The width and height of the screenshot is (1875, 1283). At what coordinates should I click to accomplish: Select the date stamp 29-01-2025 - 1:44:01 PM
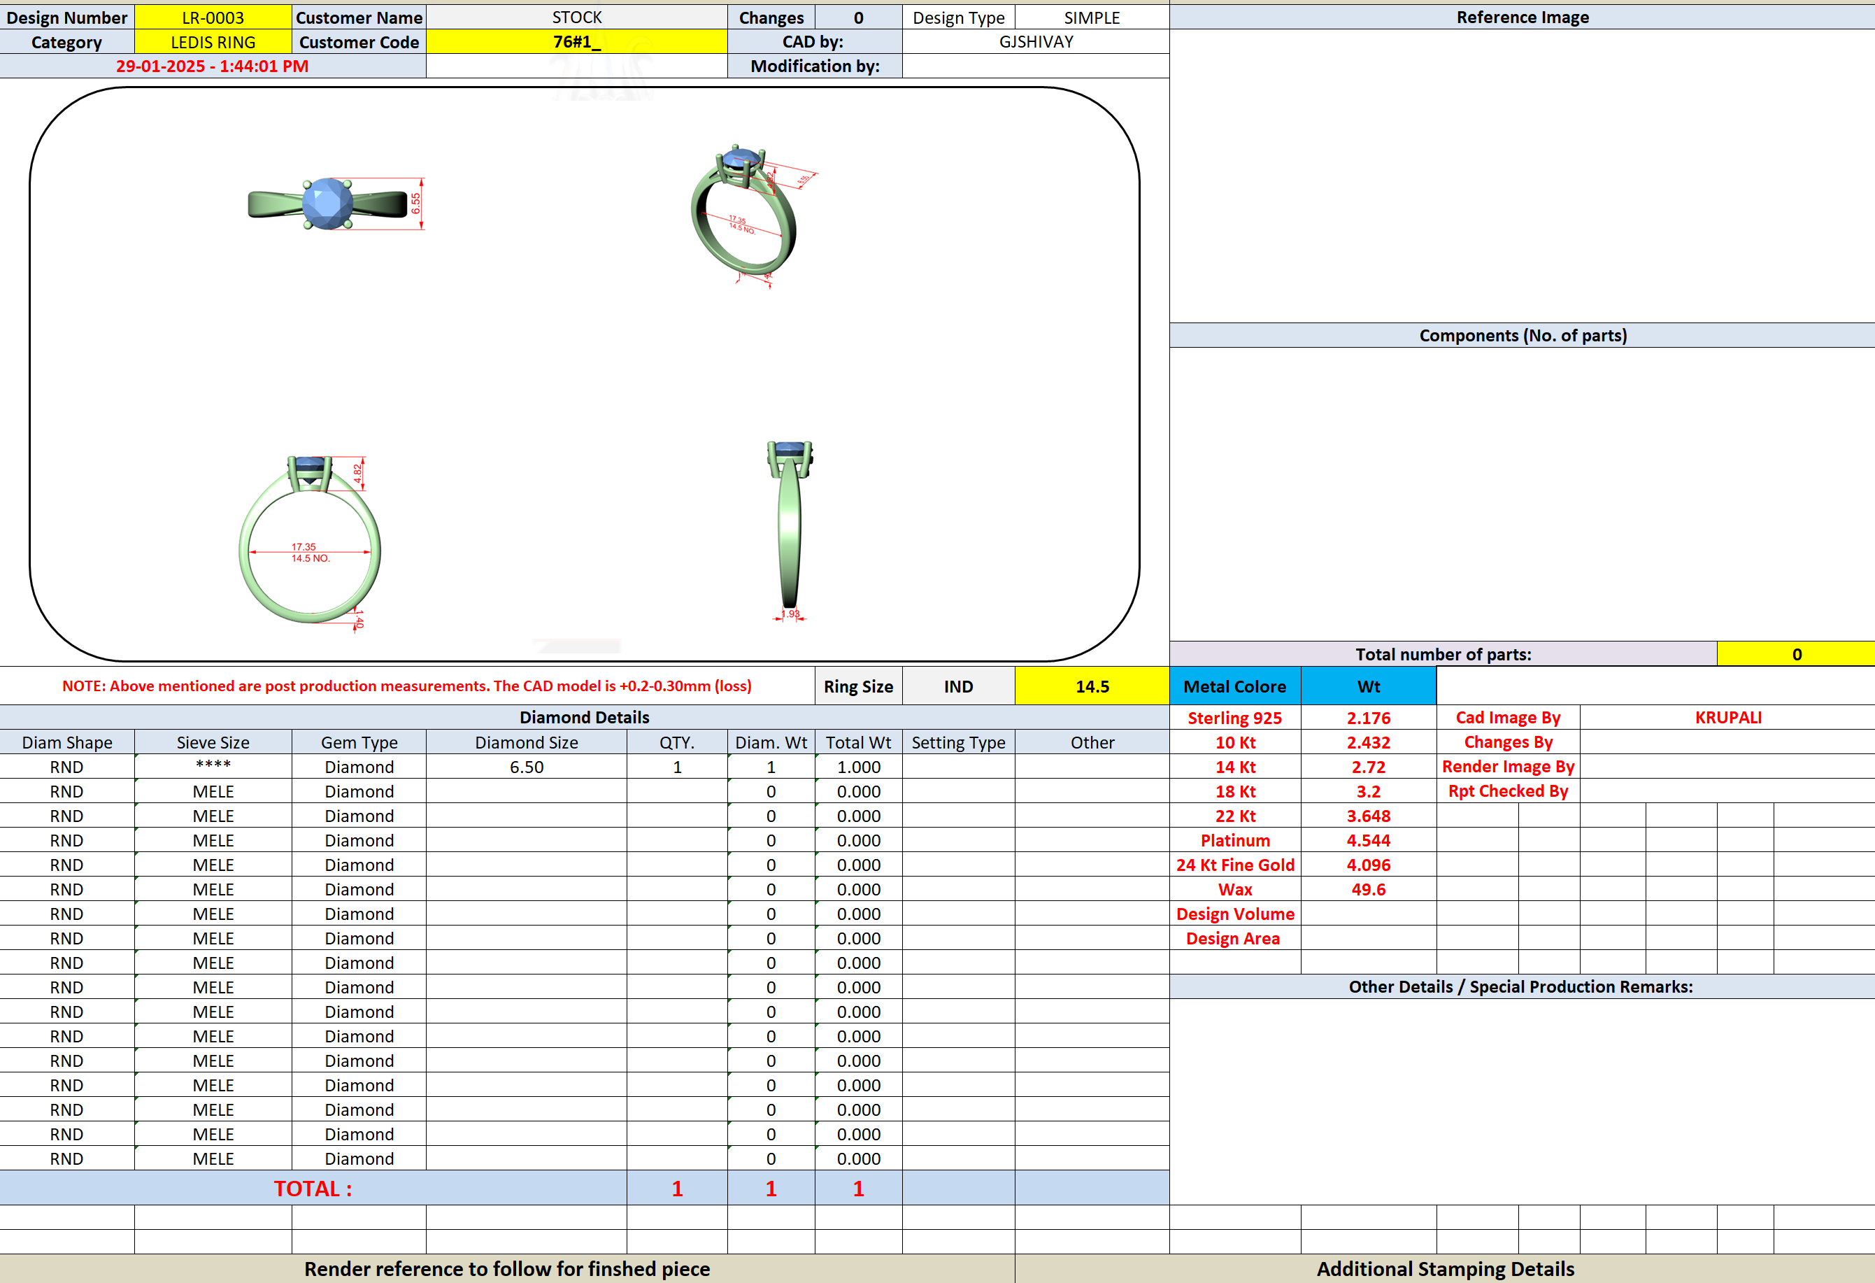pyautogui.click(x=212, y=66)
